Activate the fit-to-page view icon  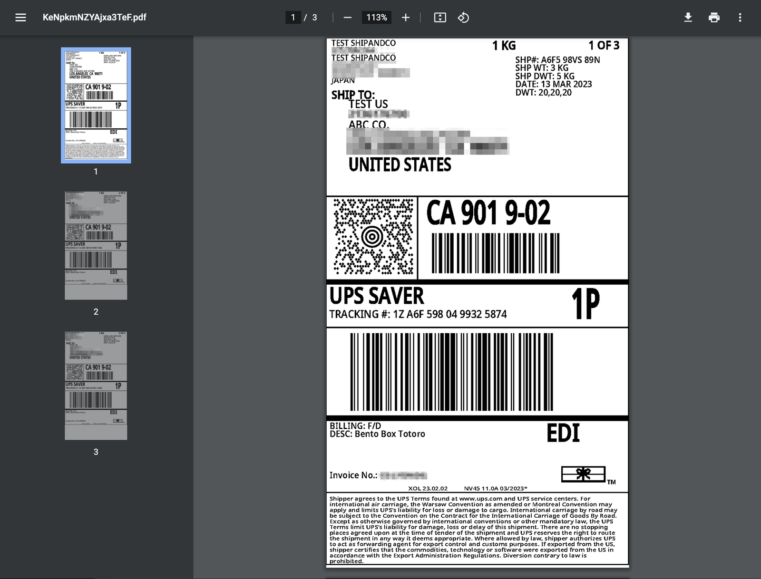pyautogui.click(x=440, y=17)
